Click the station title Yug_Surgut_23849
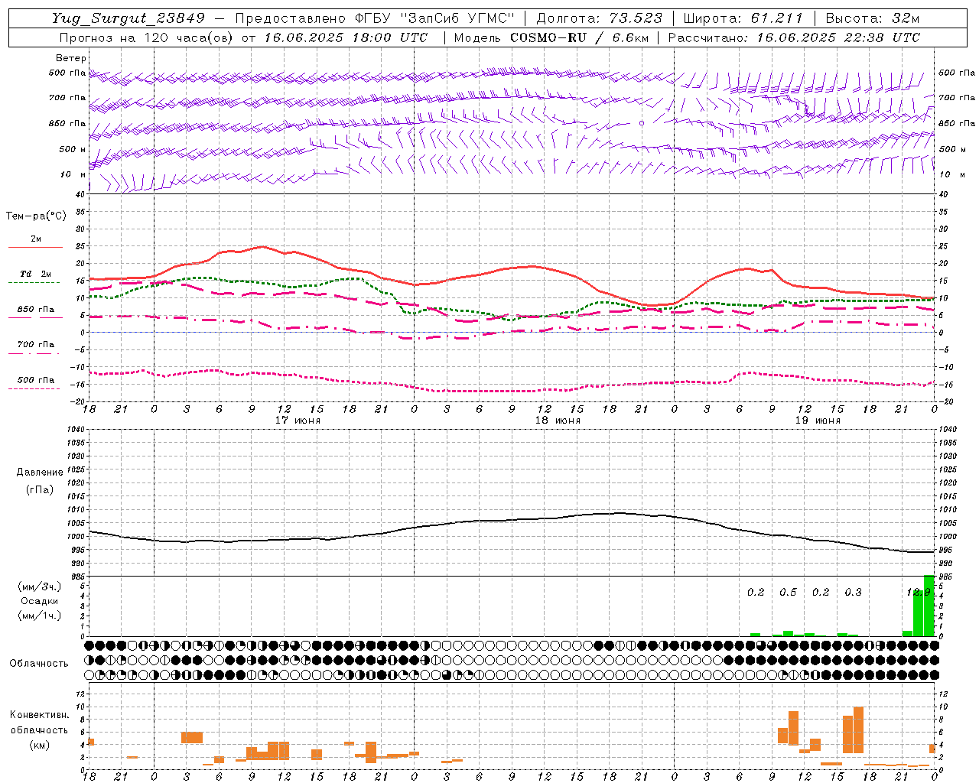This screenshot has width=979, height=783. coord(128,18)
